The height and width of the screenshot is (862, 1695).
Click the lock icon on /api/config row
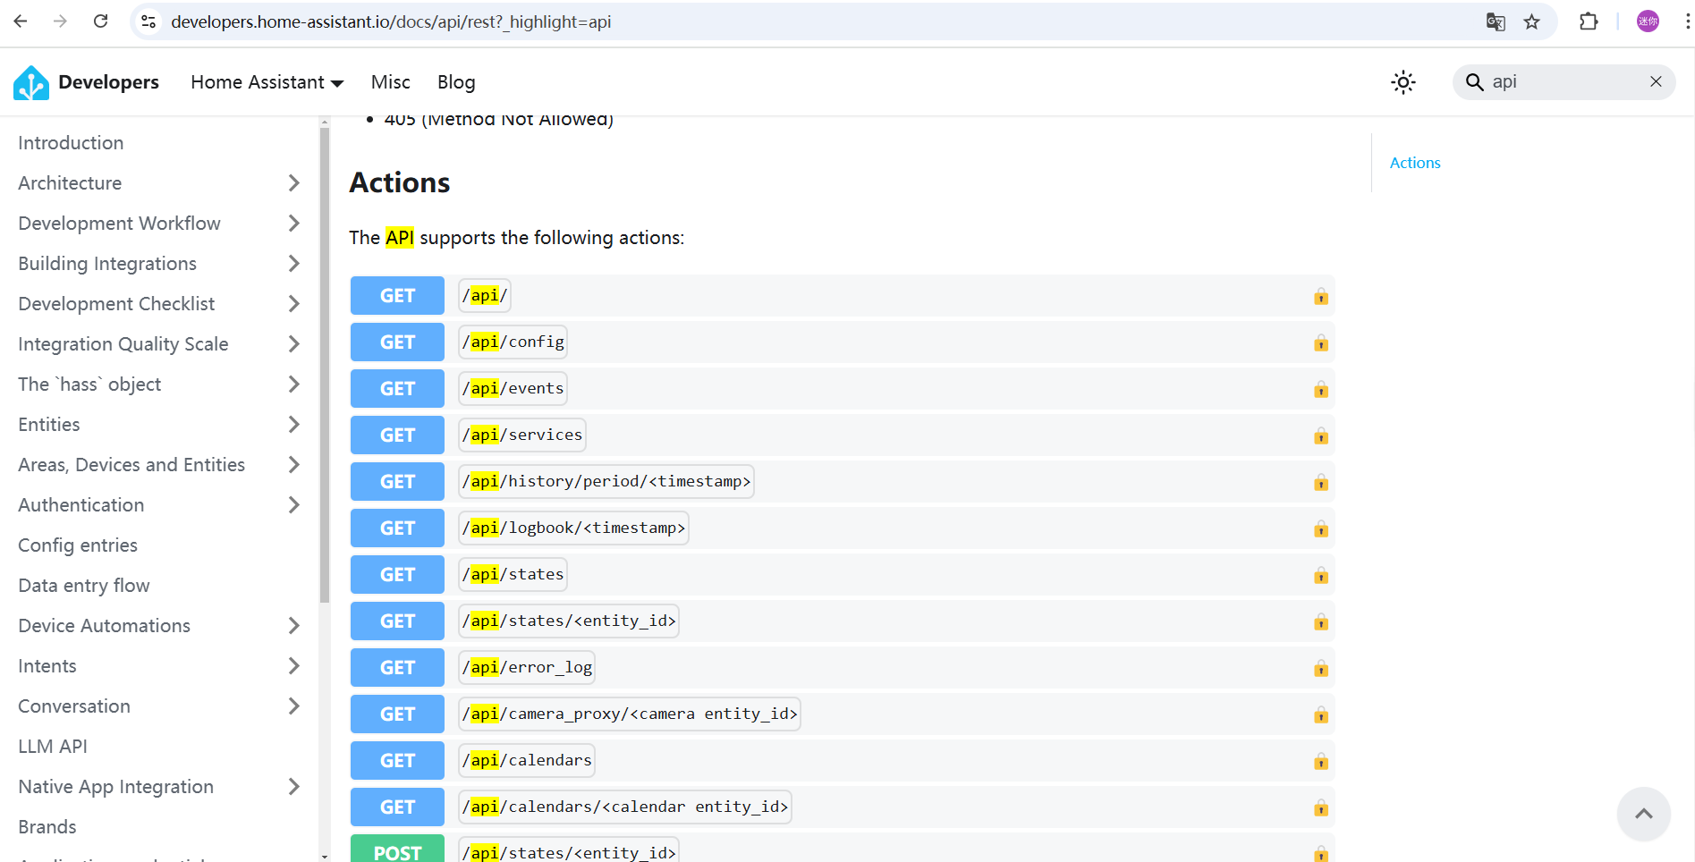(1320, 343)
